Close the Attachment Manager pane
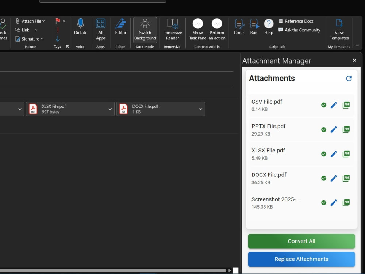Image resolution: width=365 pixels, height=274 pixels. [354, 60]
